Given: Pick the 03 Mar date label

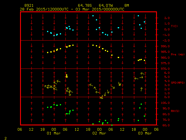Looking at the screenshot, I should tap(144, 133).
